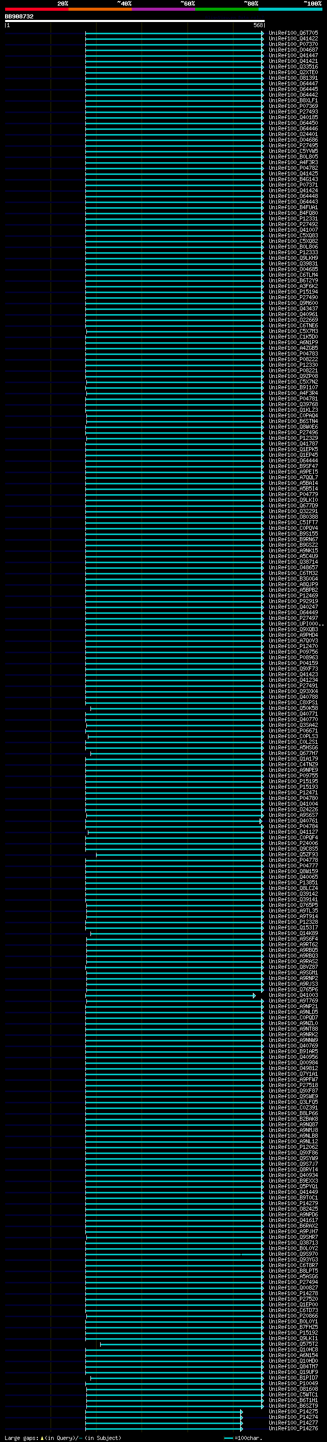Click the green ~80% identity legend segment

coord(227,9)
